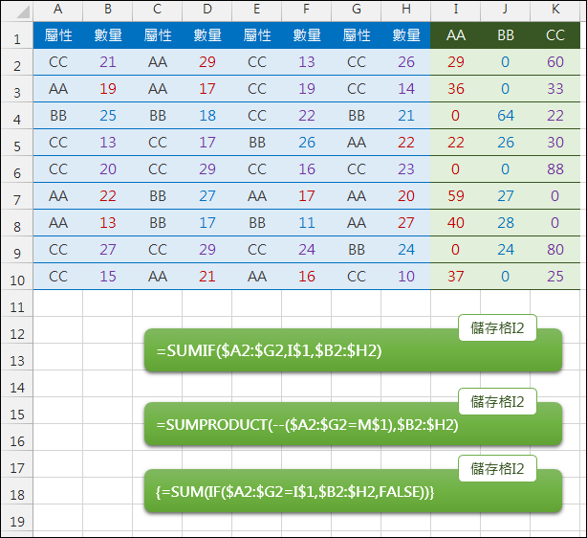The width and height of the screenshot is (587, 538).
Task: Select the green SUM(IF array formula box
Action: coord(353,491)
